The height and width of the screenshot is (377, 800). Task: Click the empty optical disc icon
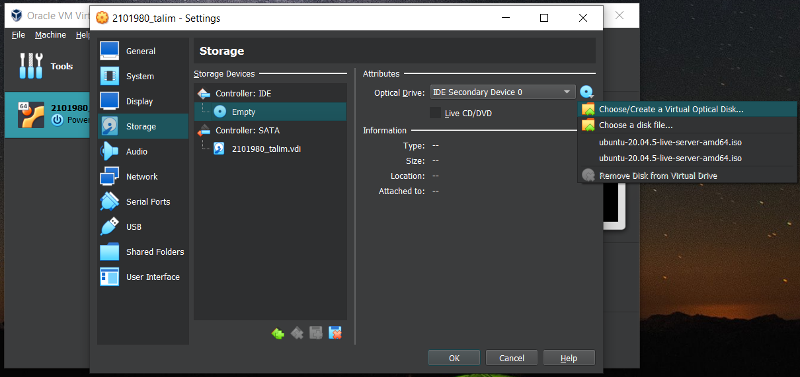click(x=220, y=112)
